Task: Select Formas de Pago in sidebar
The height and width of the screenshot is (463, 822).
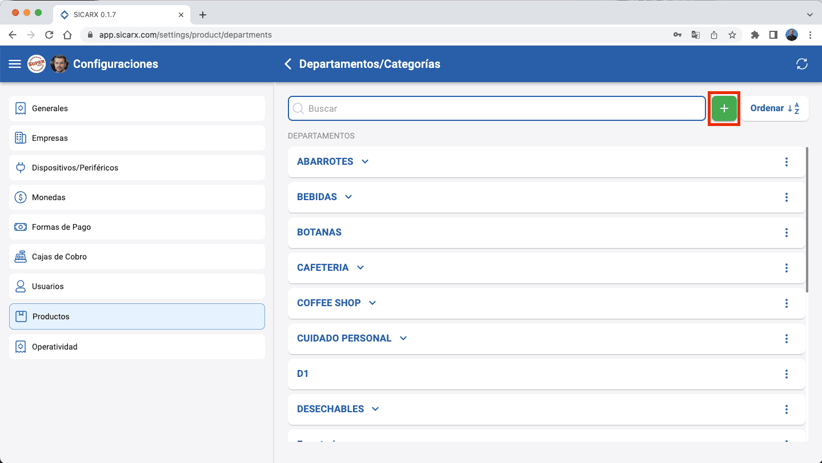Action: click(137, 227)
